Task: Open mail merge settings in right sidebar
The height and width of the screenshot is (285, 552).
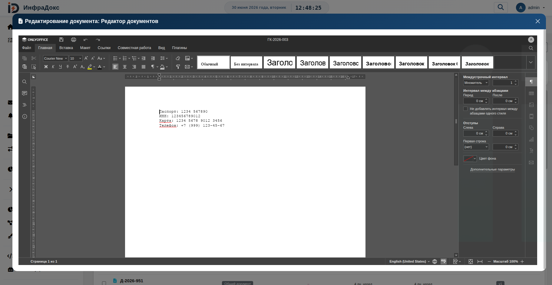Action: [x=531, y=162]
